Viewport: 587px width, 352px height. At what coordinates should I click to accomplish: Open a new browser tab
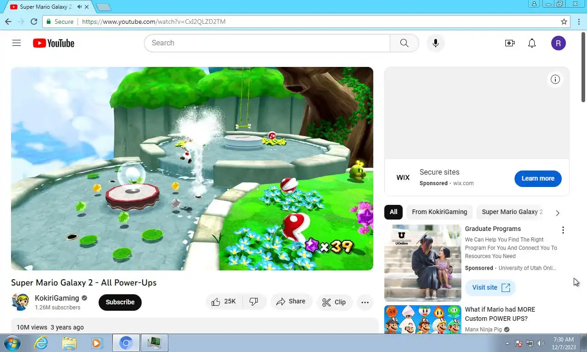click(104, 7)
